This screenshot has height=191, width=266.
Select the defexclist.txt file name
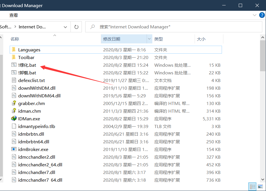[x=31, y=81]
